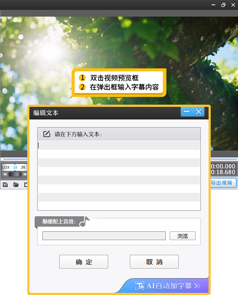
Task: Click the 导出视频 export button
Action: 223,183
